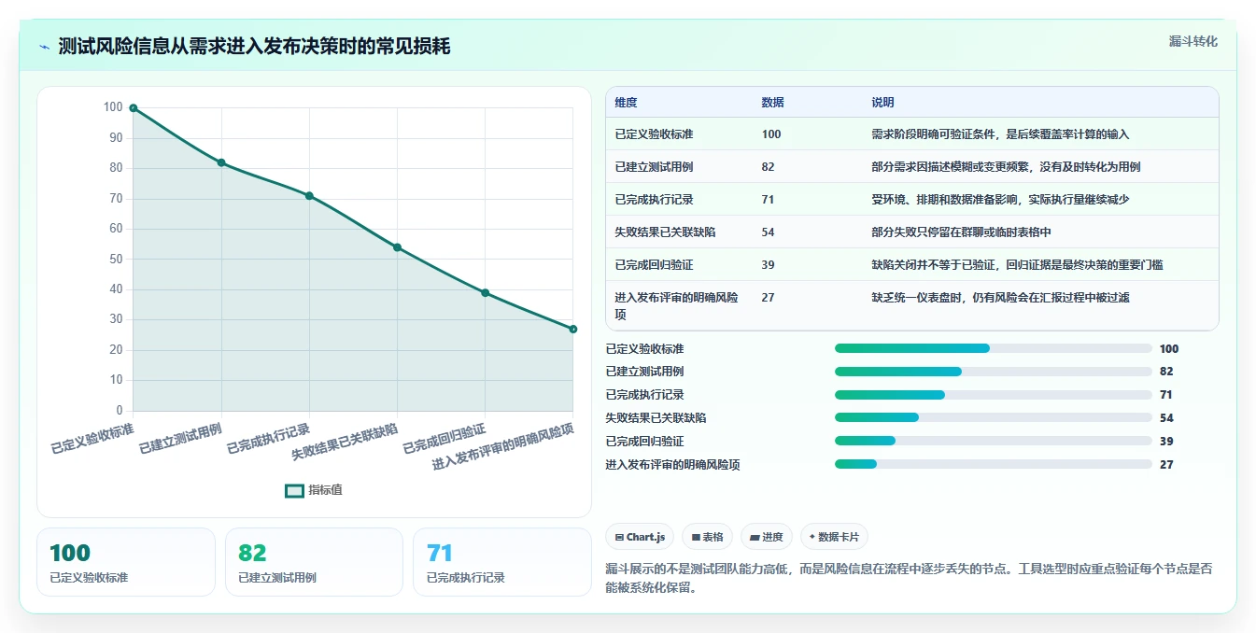Click the page title 测试风险信息从需求进入发布决策时的常见损耗
Screen dimensions: 1256x633
coord(254,47)
